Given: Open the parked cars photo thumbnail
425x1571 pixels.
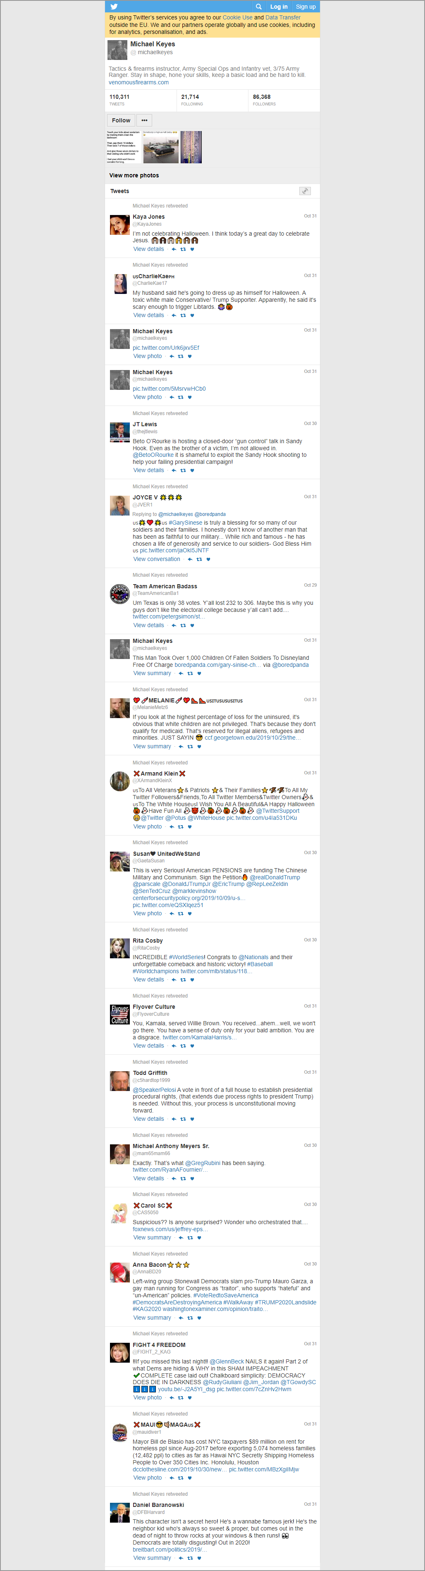Looking at the screenshot, I should tap(160, 147).
